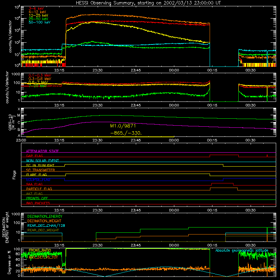Image resolution: width=280 pixels, height=280 pixels.
Task: Click the BAD_PACKETS flag label
Action: (38, 203)
